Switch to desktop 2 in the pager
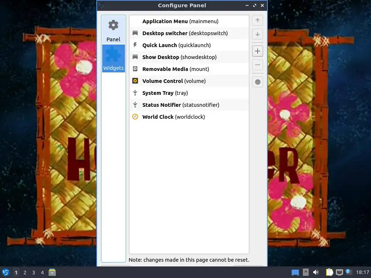 (25, 273)
